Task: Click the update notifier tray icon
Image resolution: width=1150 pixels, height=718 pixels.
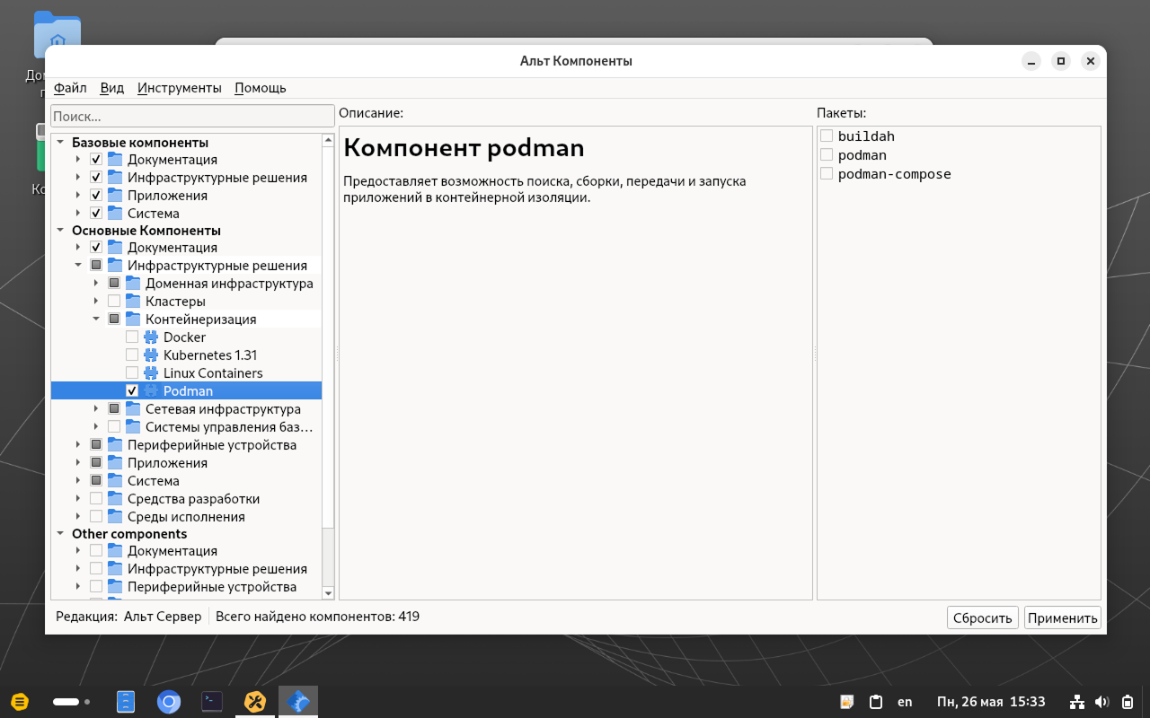Action: tap(846, 702)
